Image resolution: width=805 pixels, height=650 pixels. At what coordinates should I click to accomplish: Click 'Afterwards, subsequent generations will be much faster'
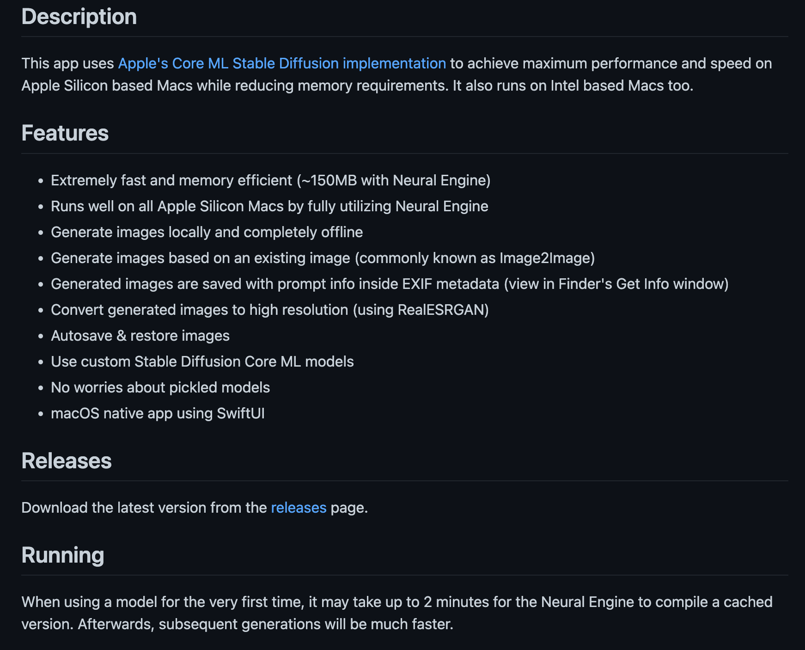coord(265,624)
